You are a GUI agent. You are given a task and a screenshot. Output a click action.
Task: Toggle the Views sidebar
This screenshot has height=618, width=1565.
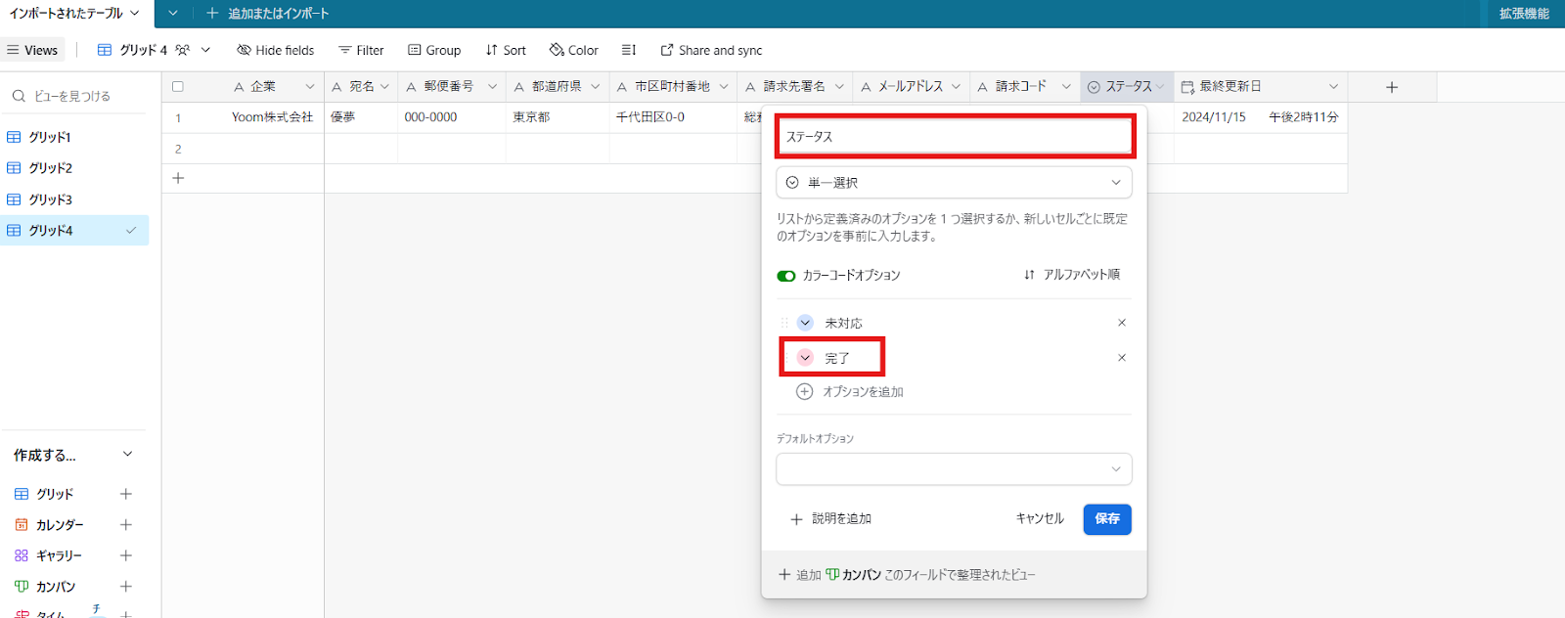click(31, 50)
